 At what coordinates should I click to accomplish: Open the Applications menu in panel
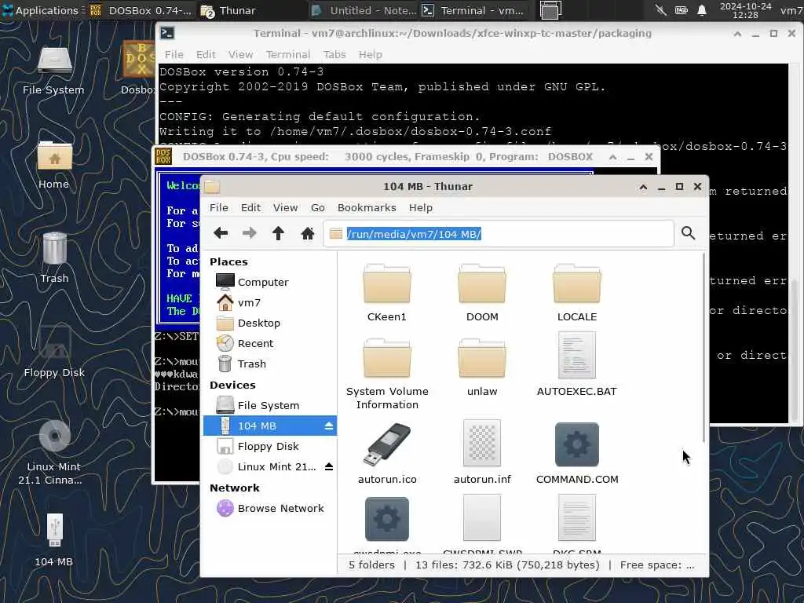(41, 10)
